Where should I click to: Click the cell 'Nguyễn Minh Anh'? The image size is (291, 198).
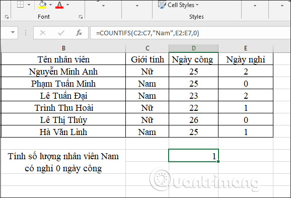(x=63, y=72)
